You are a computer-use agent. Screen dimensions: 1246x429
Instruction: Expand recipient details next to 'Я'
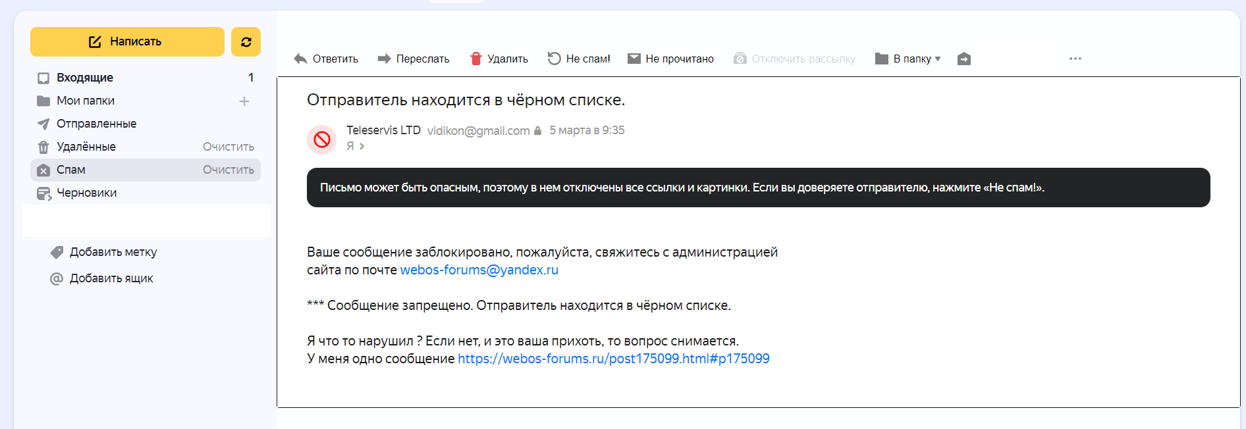(362, 146)
